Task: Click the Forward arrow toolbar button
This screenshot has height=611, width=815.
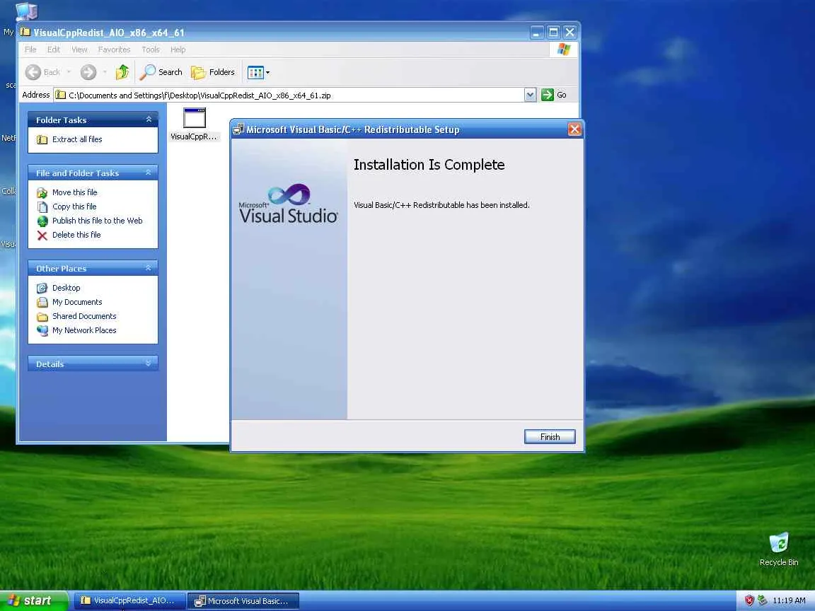Action: (88, 72)
